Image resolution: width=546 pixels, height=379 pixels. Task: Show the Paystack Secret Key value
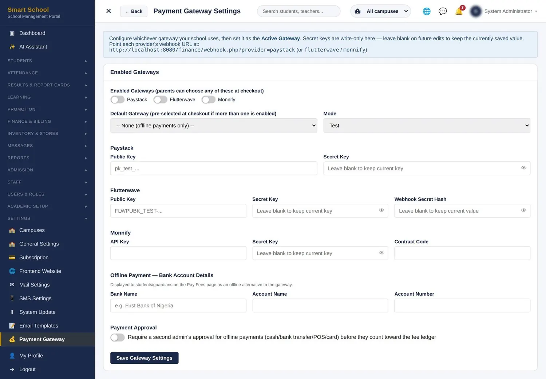(x=523, y=168)
